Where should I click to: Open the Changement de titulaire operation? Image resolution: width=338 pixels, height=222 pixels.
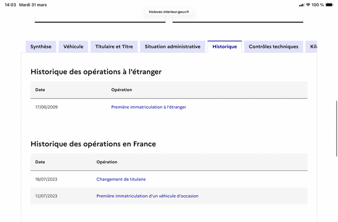(x=121, y=179)
